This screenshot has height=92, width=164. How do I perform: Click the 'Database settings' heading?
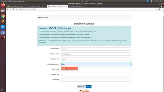pyautogui.click(x=84, y=24)
